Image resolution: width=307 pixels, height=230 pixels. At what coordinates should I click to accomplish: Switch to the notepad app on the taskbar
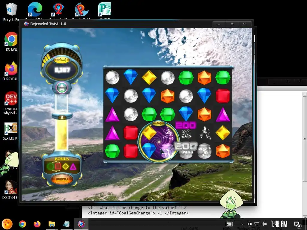tap(66, 224)
